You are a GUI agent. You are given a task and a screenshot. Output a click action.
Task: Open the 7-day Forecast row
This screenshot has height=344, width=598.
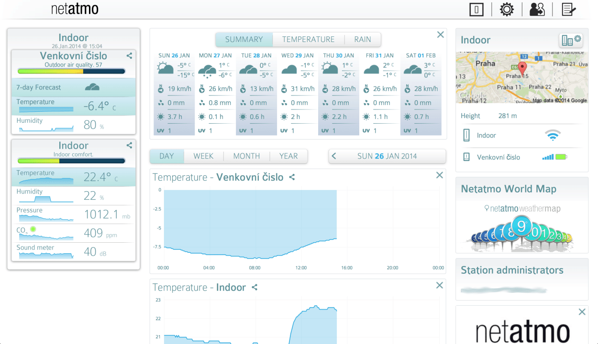(x=74, y=87)
